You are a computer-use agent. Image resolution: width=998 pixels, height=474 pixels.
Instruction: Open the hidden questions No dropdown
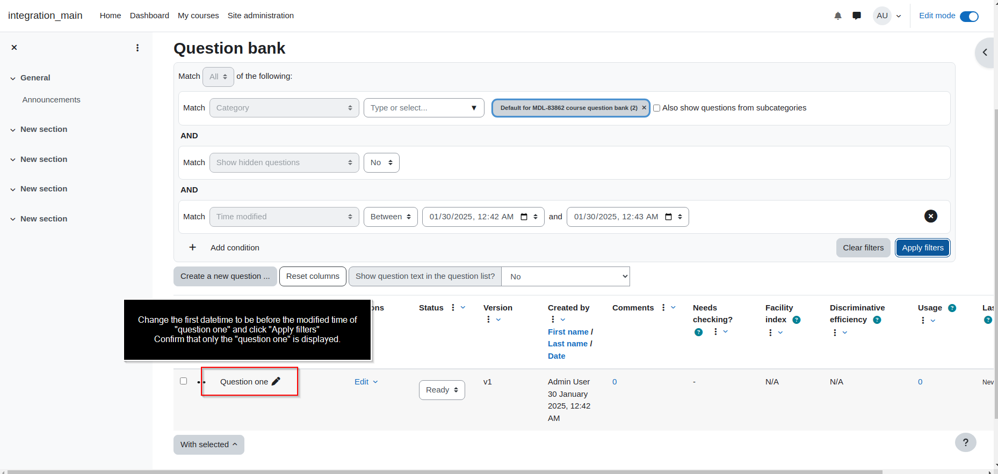[x=381, y=162]
